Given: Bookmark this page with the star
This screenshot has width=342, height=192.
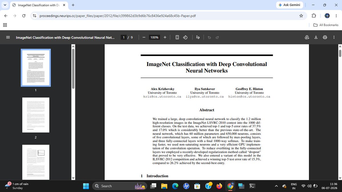Looking at the screenshot, I should pos(301,16).
